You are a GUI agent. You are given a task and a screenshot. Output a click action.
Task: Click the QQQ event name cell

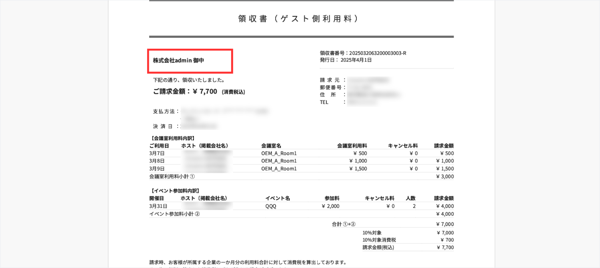270,206
